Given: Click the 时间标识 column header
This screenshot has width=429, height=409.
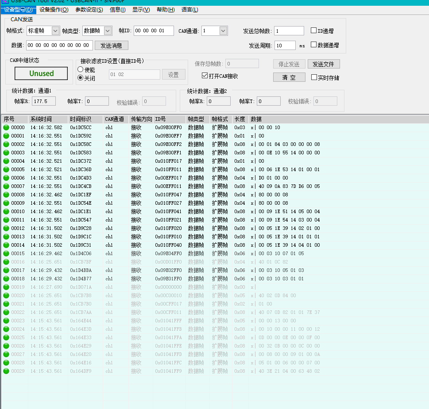Looking at the screenshot, I should point(85,119).
